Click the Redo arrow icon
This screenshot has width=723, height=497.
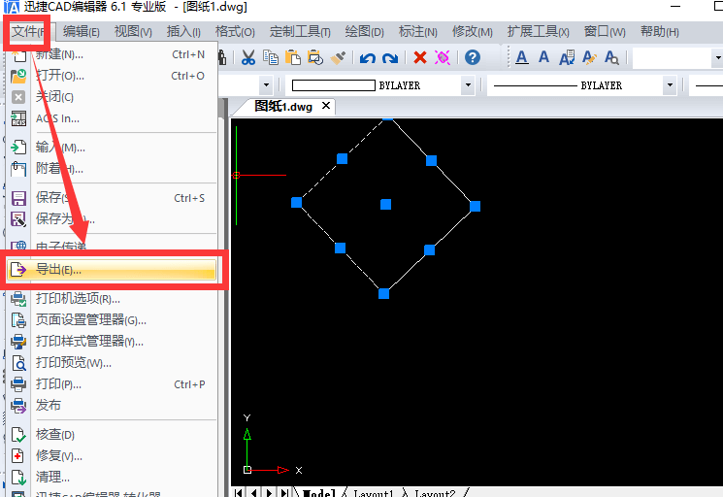point(390,58)
